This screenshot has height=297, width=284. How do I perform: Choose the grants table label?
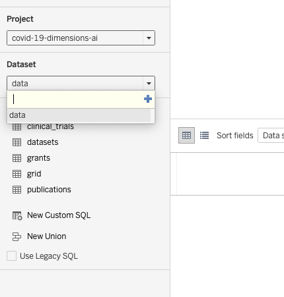(x=38, y=158)
